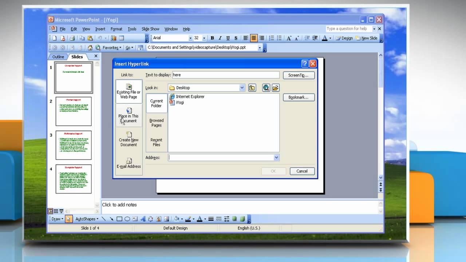Select the Rectangle drawing tool
This screenshot has height=262, width=466.
point(119,219)
